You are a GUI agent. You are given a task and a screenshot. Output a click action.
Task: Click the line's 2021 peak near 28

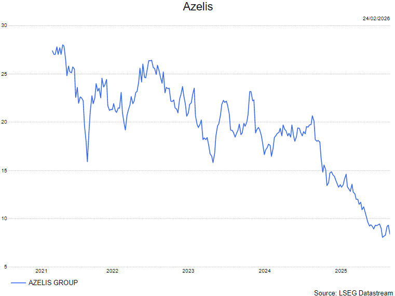coord(63,45)
